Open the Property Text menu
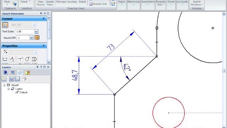The height and width of the screenshot is (128, 227). [161, 3]
